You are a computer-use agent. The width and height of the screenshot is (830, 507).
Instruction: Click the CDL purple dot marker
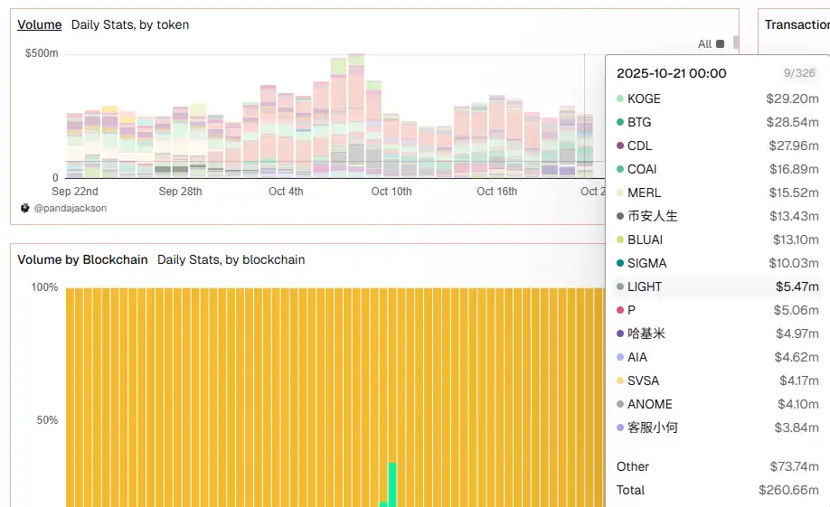(620, 146)
